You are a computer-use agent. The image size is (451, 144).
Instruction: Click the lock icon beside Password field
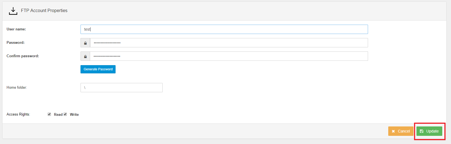coord(85,43)
